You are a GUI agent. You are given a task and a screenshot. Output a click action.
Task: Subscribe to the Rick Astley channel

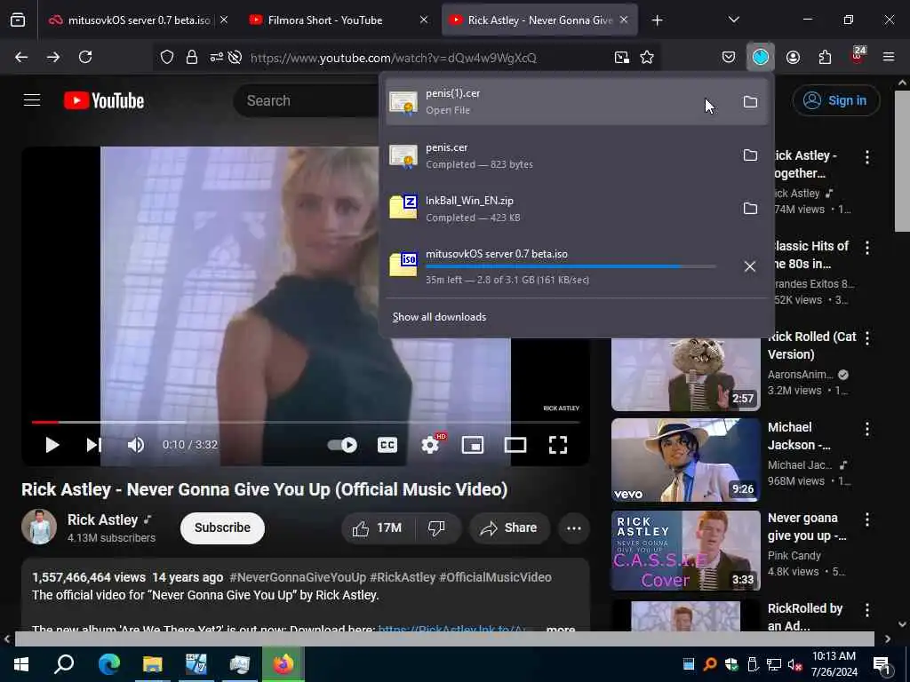222,527
